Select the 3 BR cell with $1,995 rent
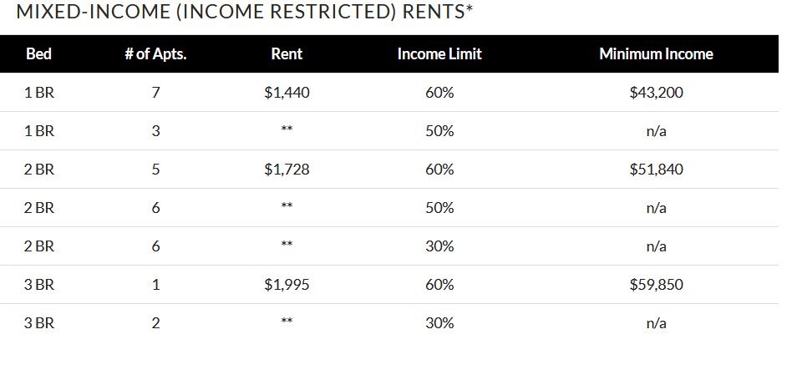Image resolution: width=802 pixels, height=380 pixels. (38, 285)
